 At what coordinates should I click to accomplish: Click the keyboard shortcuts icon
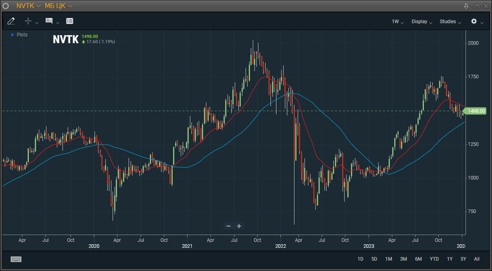point(16,259)
